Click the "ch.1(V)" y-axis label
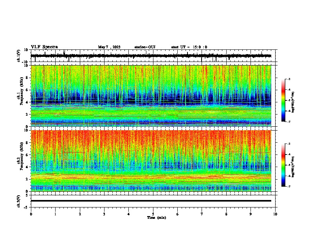Screen dimensions: 310x240 coord(19,56)
